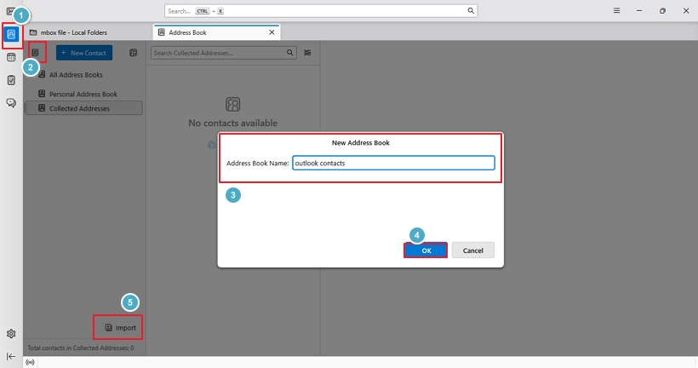Click the search magnifier in global search
698x368 pixels.
tap(471, 11)
